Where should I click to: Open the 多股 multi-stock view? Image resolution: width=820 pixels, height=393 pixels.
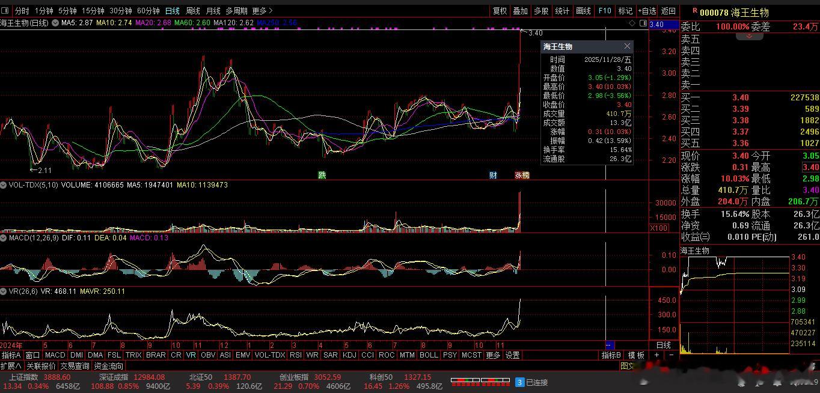(541, 11)
